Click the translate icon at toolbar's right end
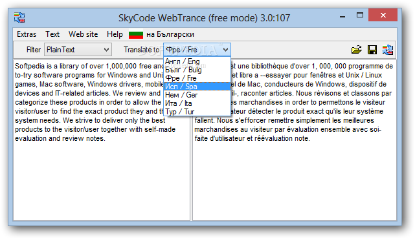This screenshot has width=415, height=239. [387, 50]
